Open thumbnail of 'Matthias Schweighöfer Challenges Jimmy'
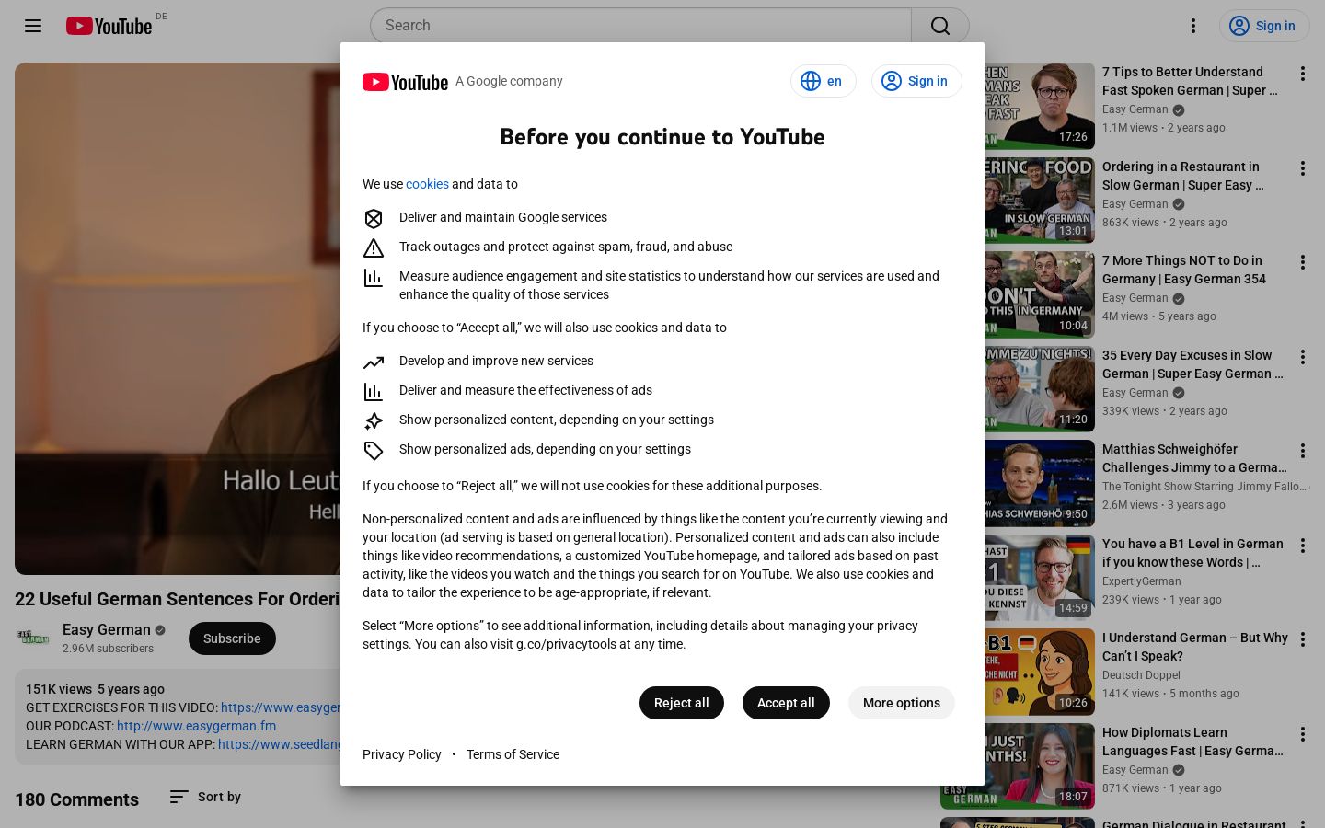The height and width of the screenshot is (828, 1325). pos(1040,483)
